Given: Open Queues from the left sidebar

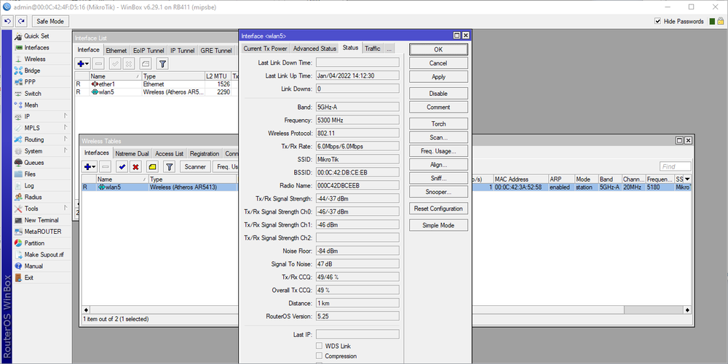Looking at the screenshot, I should pos(33,163).
